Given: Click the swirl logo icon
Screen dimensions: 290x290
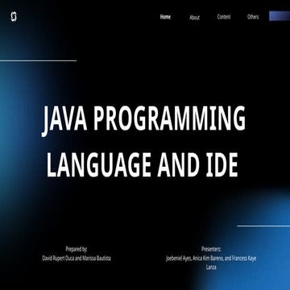Looking at the screenshot, I should [x=14, y=17].
